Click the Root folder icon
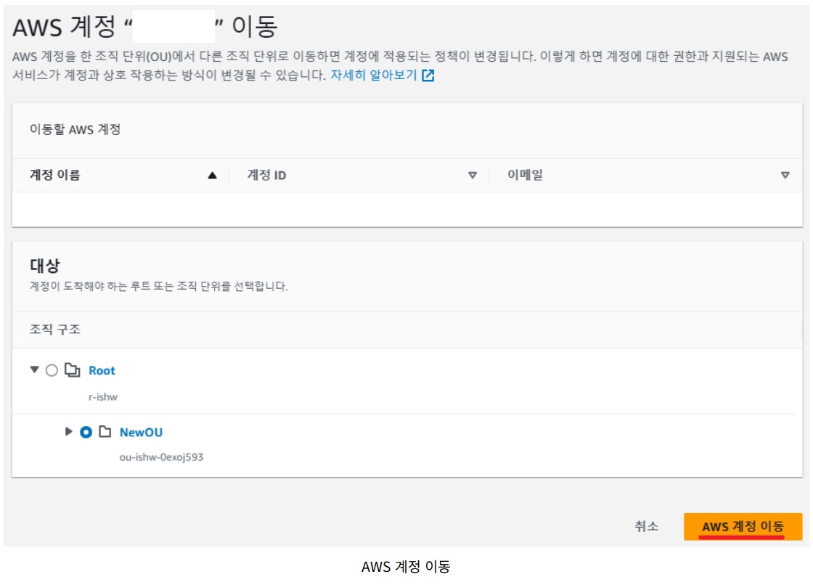 [x=72, y=369]
